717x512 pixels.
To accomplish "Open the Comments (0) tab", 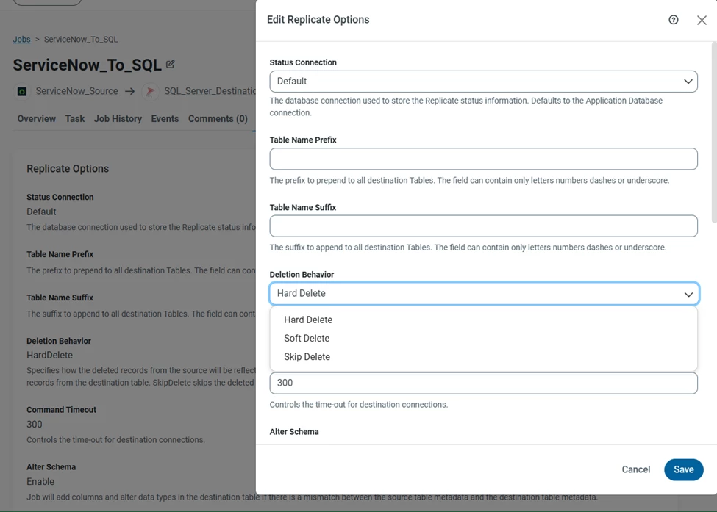I will pyautogui.click(x=218, y=119).
